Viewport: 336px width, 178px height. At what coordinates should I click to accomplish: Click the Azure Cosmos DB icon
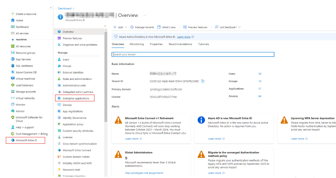point(12,72)
